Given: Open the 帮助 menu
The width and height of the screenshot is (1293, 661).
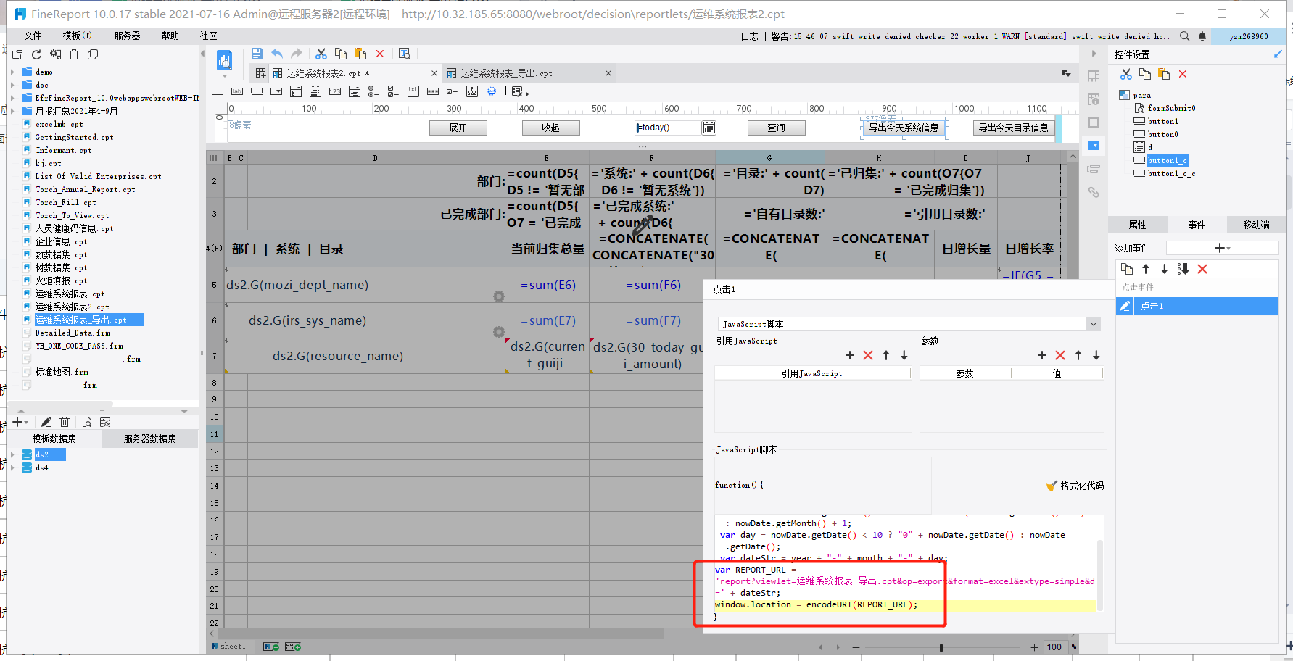Looking at the screenshot, I should (x=170, y=36).
